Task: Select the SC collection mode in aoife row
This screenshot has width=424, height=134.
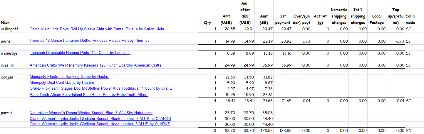Action: tap(414, 41)
